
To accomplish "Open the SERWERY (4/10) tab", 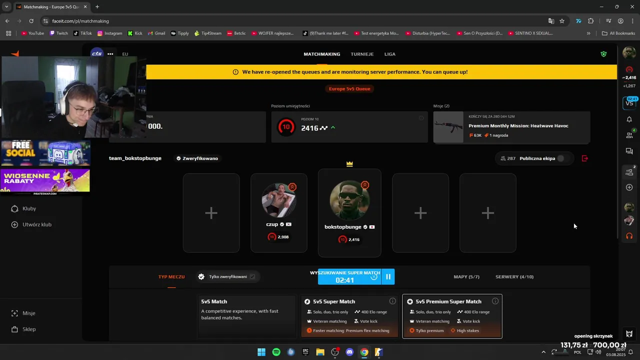I will 514,276.
